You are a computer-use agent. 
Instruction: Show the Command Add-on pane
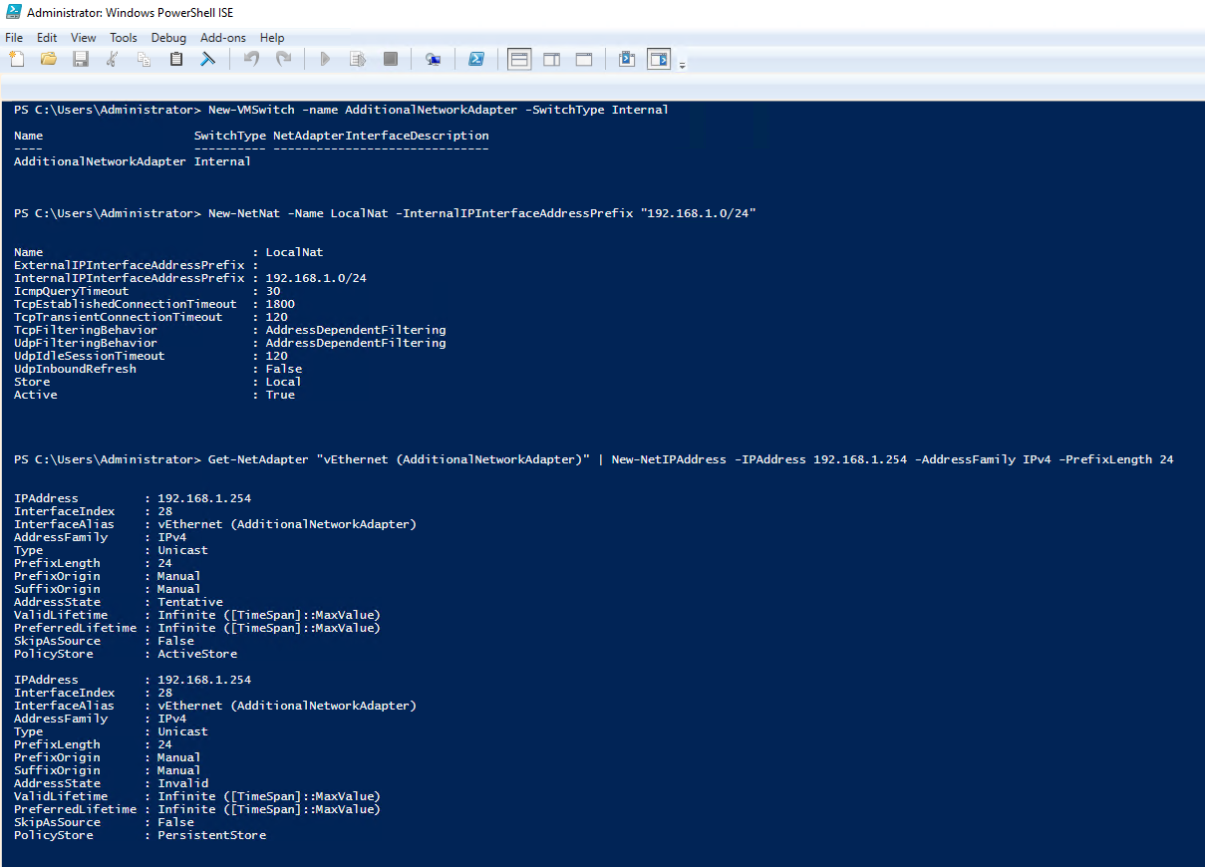[x=626, y=59]
